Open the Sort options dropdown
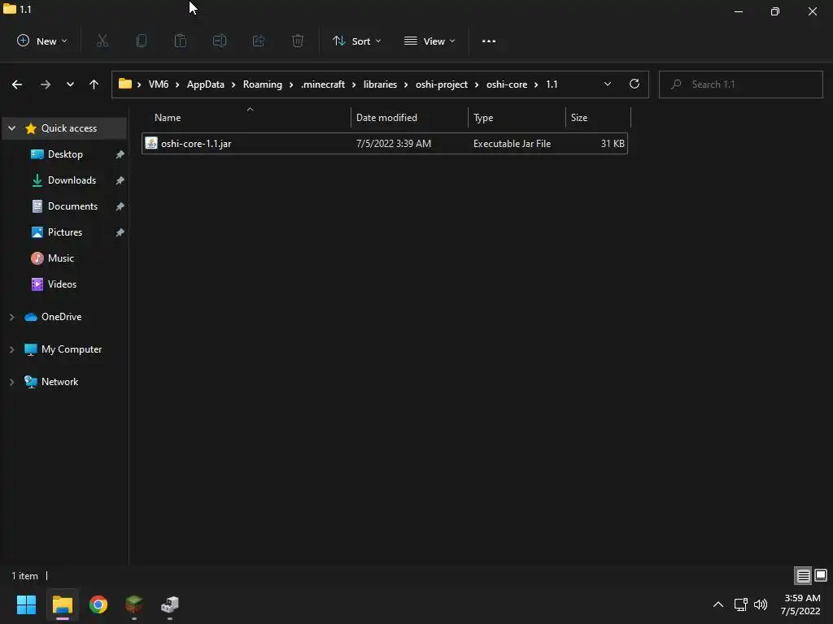The height and width of the screenshot is (624, 833). (357, 41)
